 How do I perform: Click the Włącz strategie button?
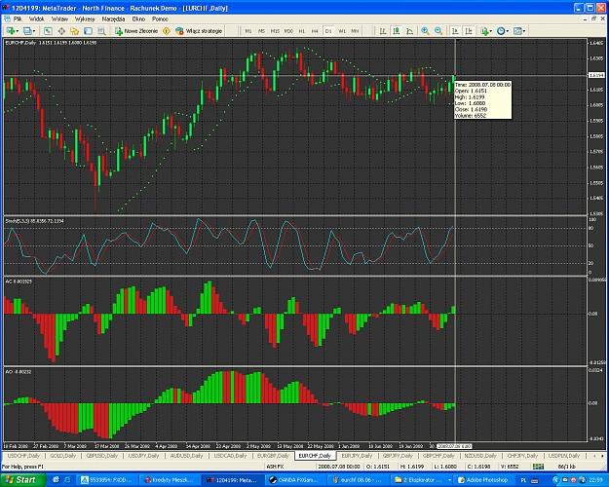[x=199, y=31]
